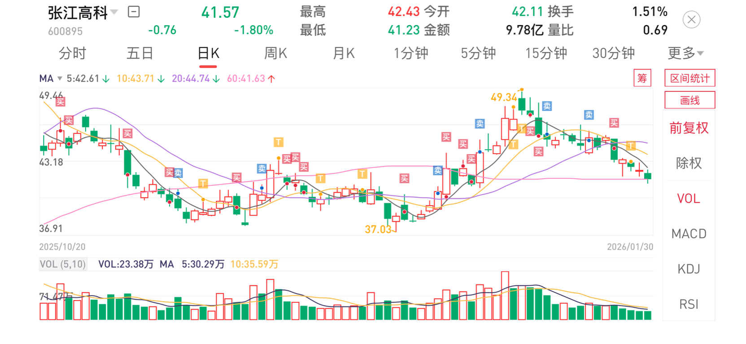Activate the 画线 drawing tool button
The image size is (746, 344).
pos(689,100)
